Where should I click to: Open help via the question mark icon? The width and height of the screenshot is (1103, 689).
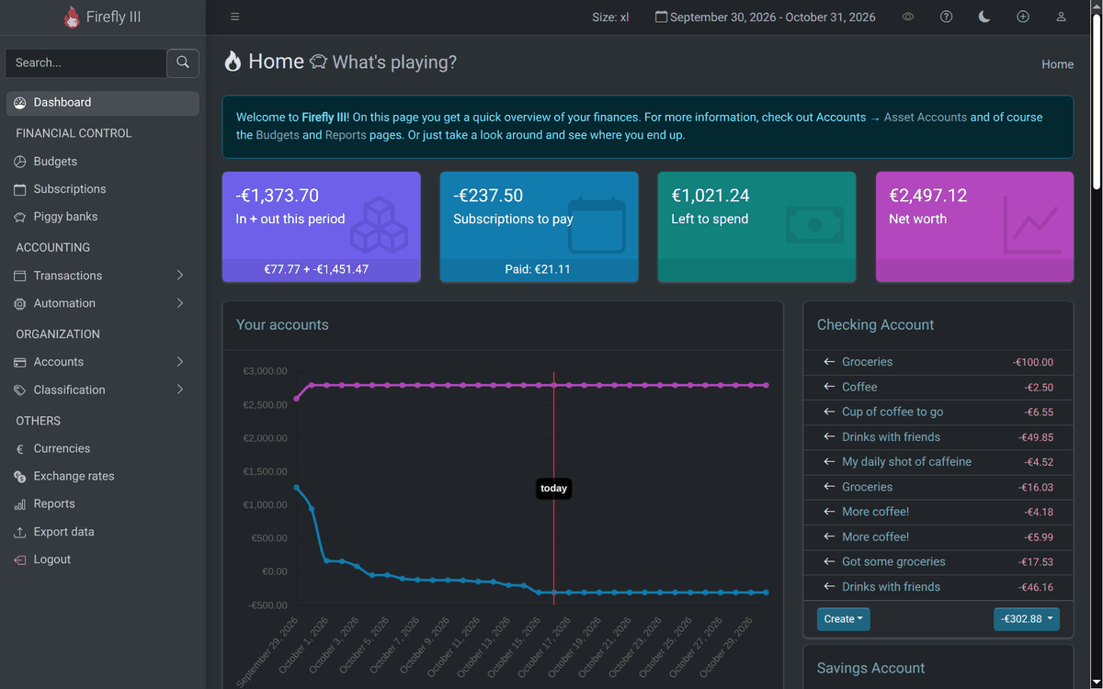click(x=947, y=17)
